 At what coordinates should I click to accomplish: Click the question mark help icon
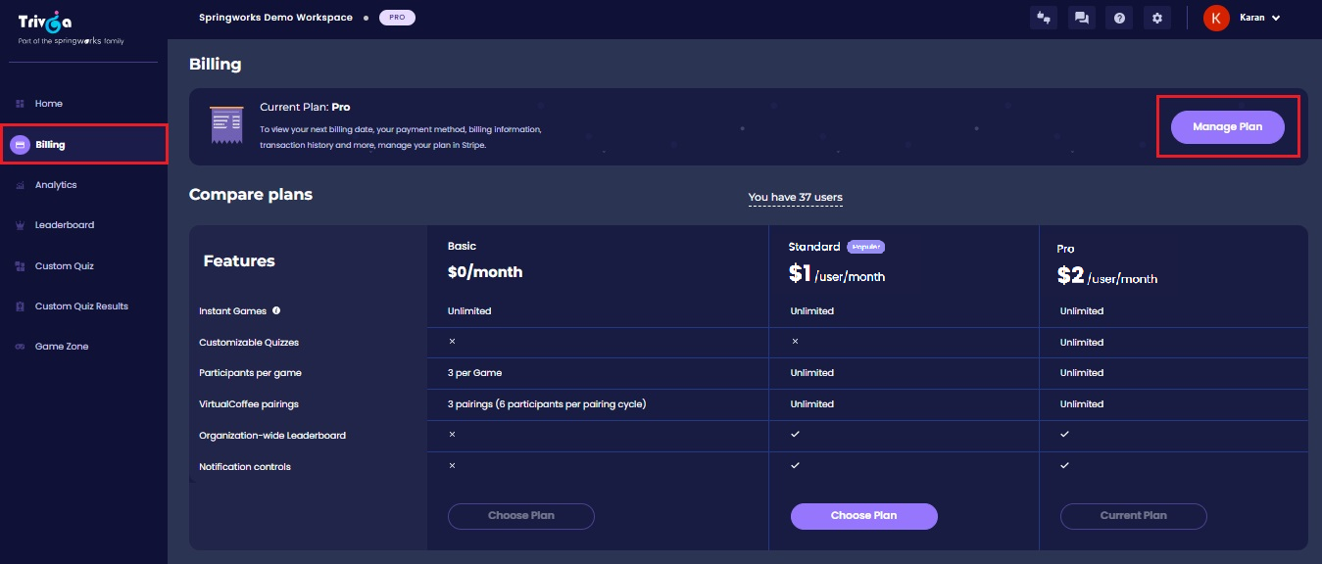click(x=1119, y=18)
